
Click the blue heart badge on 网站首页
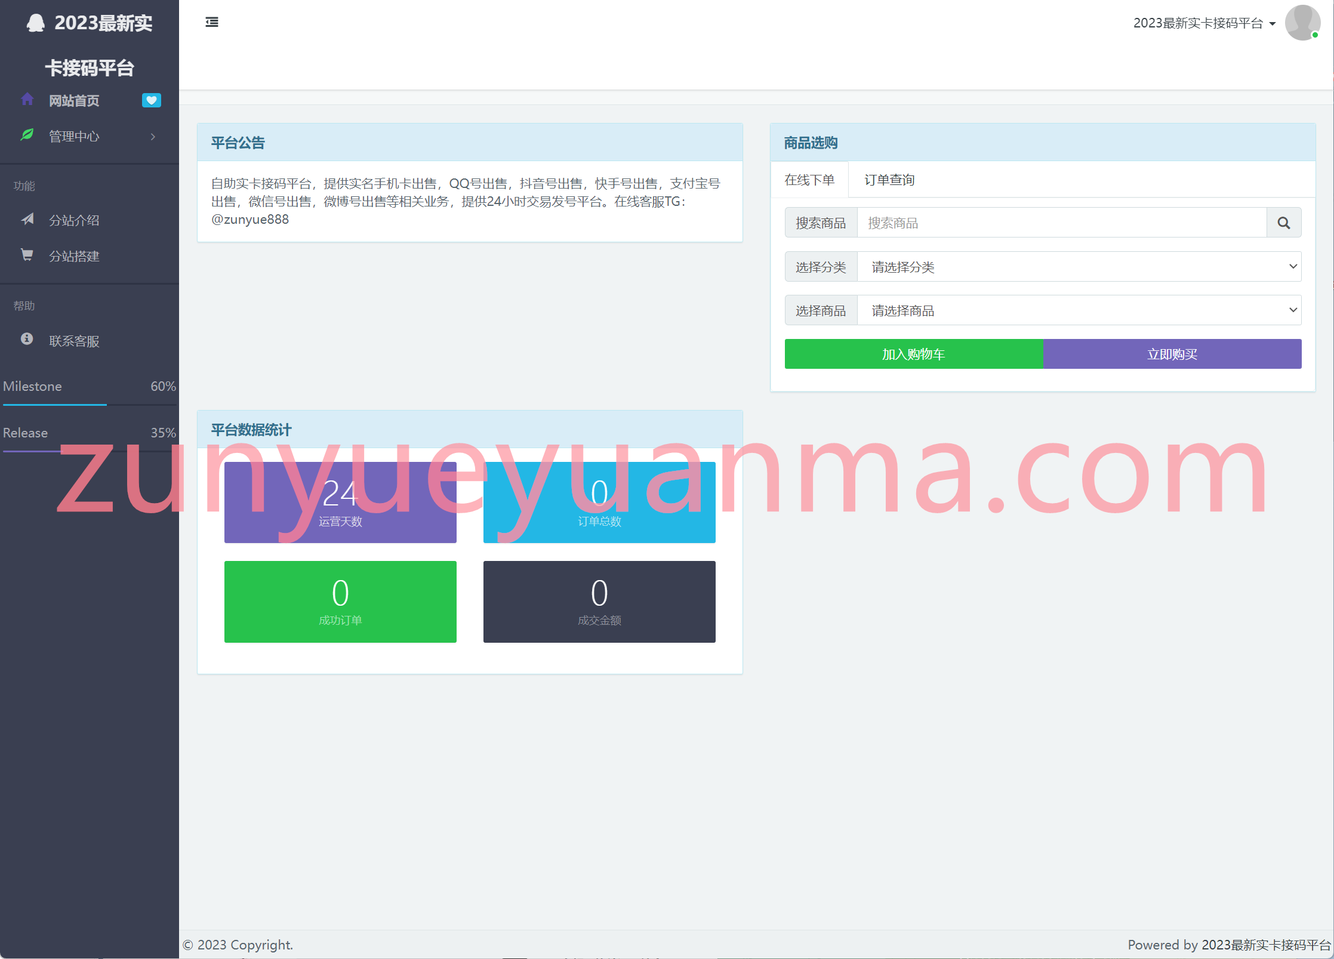click(x=152, y=100)
